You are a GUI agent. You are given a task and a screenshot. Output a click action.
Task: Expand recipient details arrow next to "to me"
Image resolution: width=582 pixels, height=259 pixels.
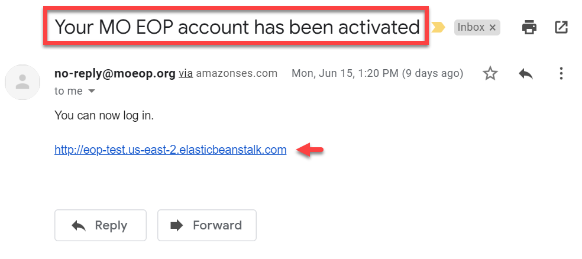[x=92, y=92]
